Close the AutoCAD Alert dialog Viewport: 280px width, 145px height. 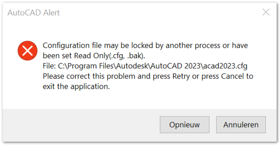tap(266, 12)
